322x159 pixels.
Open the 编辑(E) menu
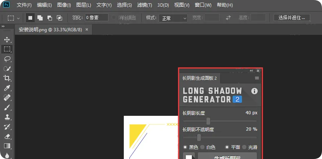[x=45, y=5]
